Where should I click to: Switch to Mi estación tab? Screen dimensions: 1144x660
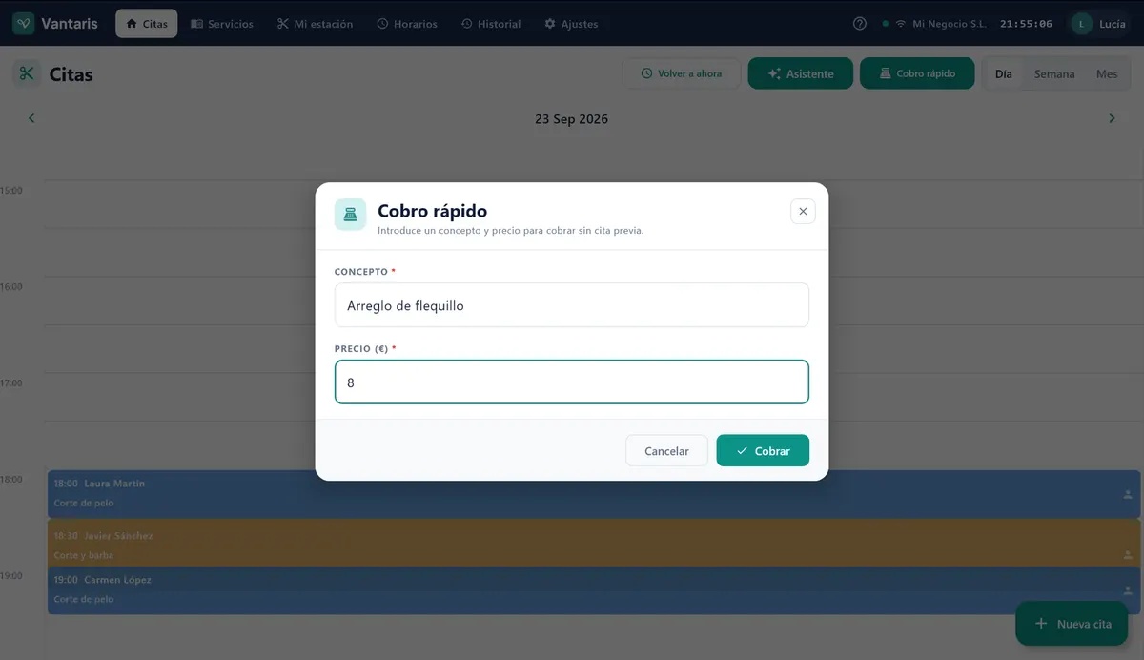(x=315, y=24)
